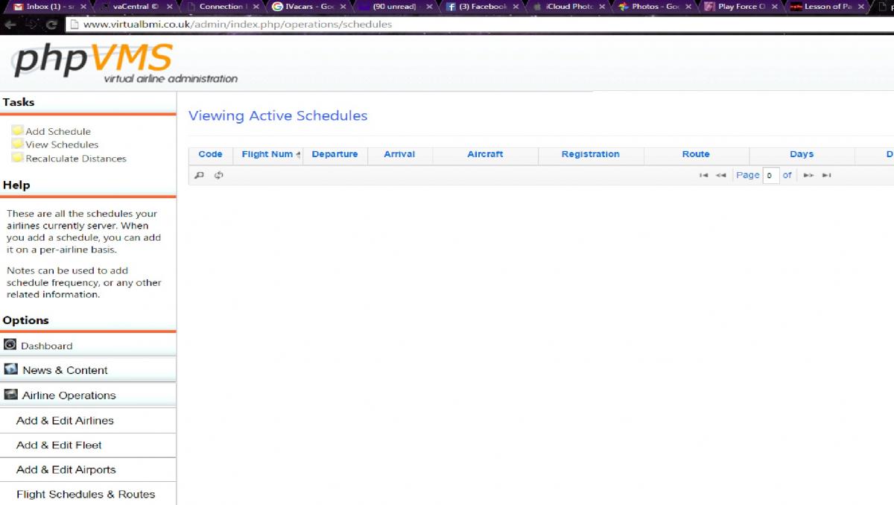Click the News & Content icon
This screenshot has width=894, height=505.
10,369
